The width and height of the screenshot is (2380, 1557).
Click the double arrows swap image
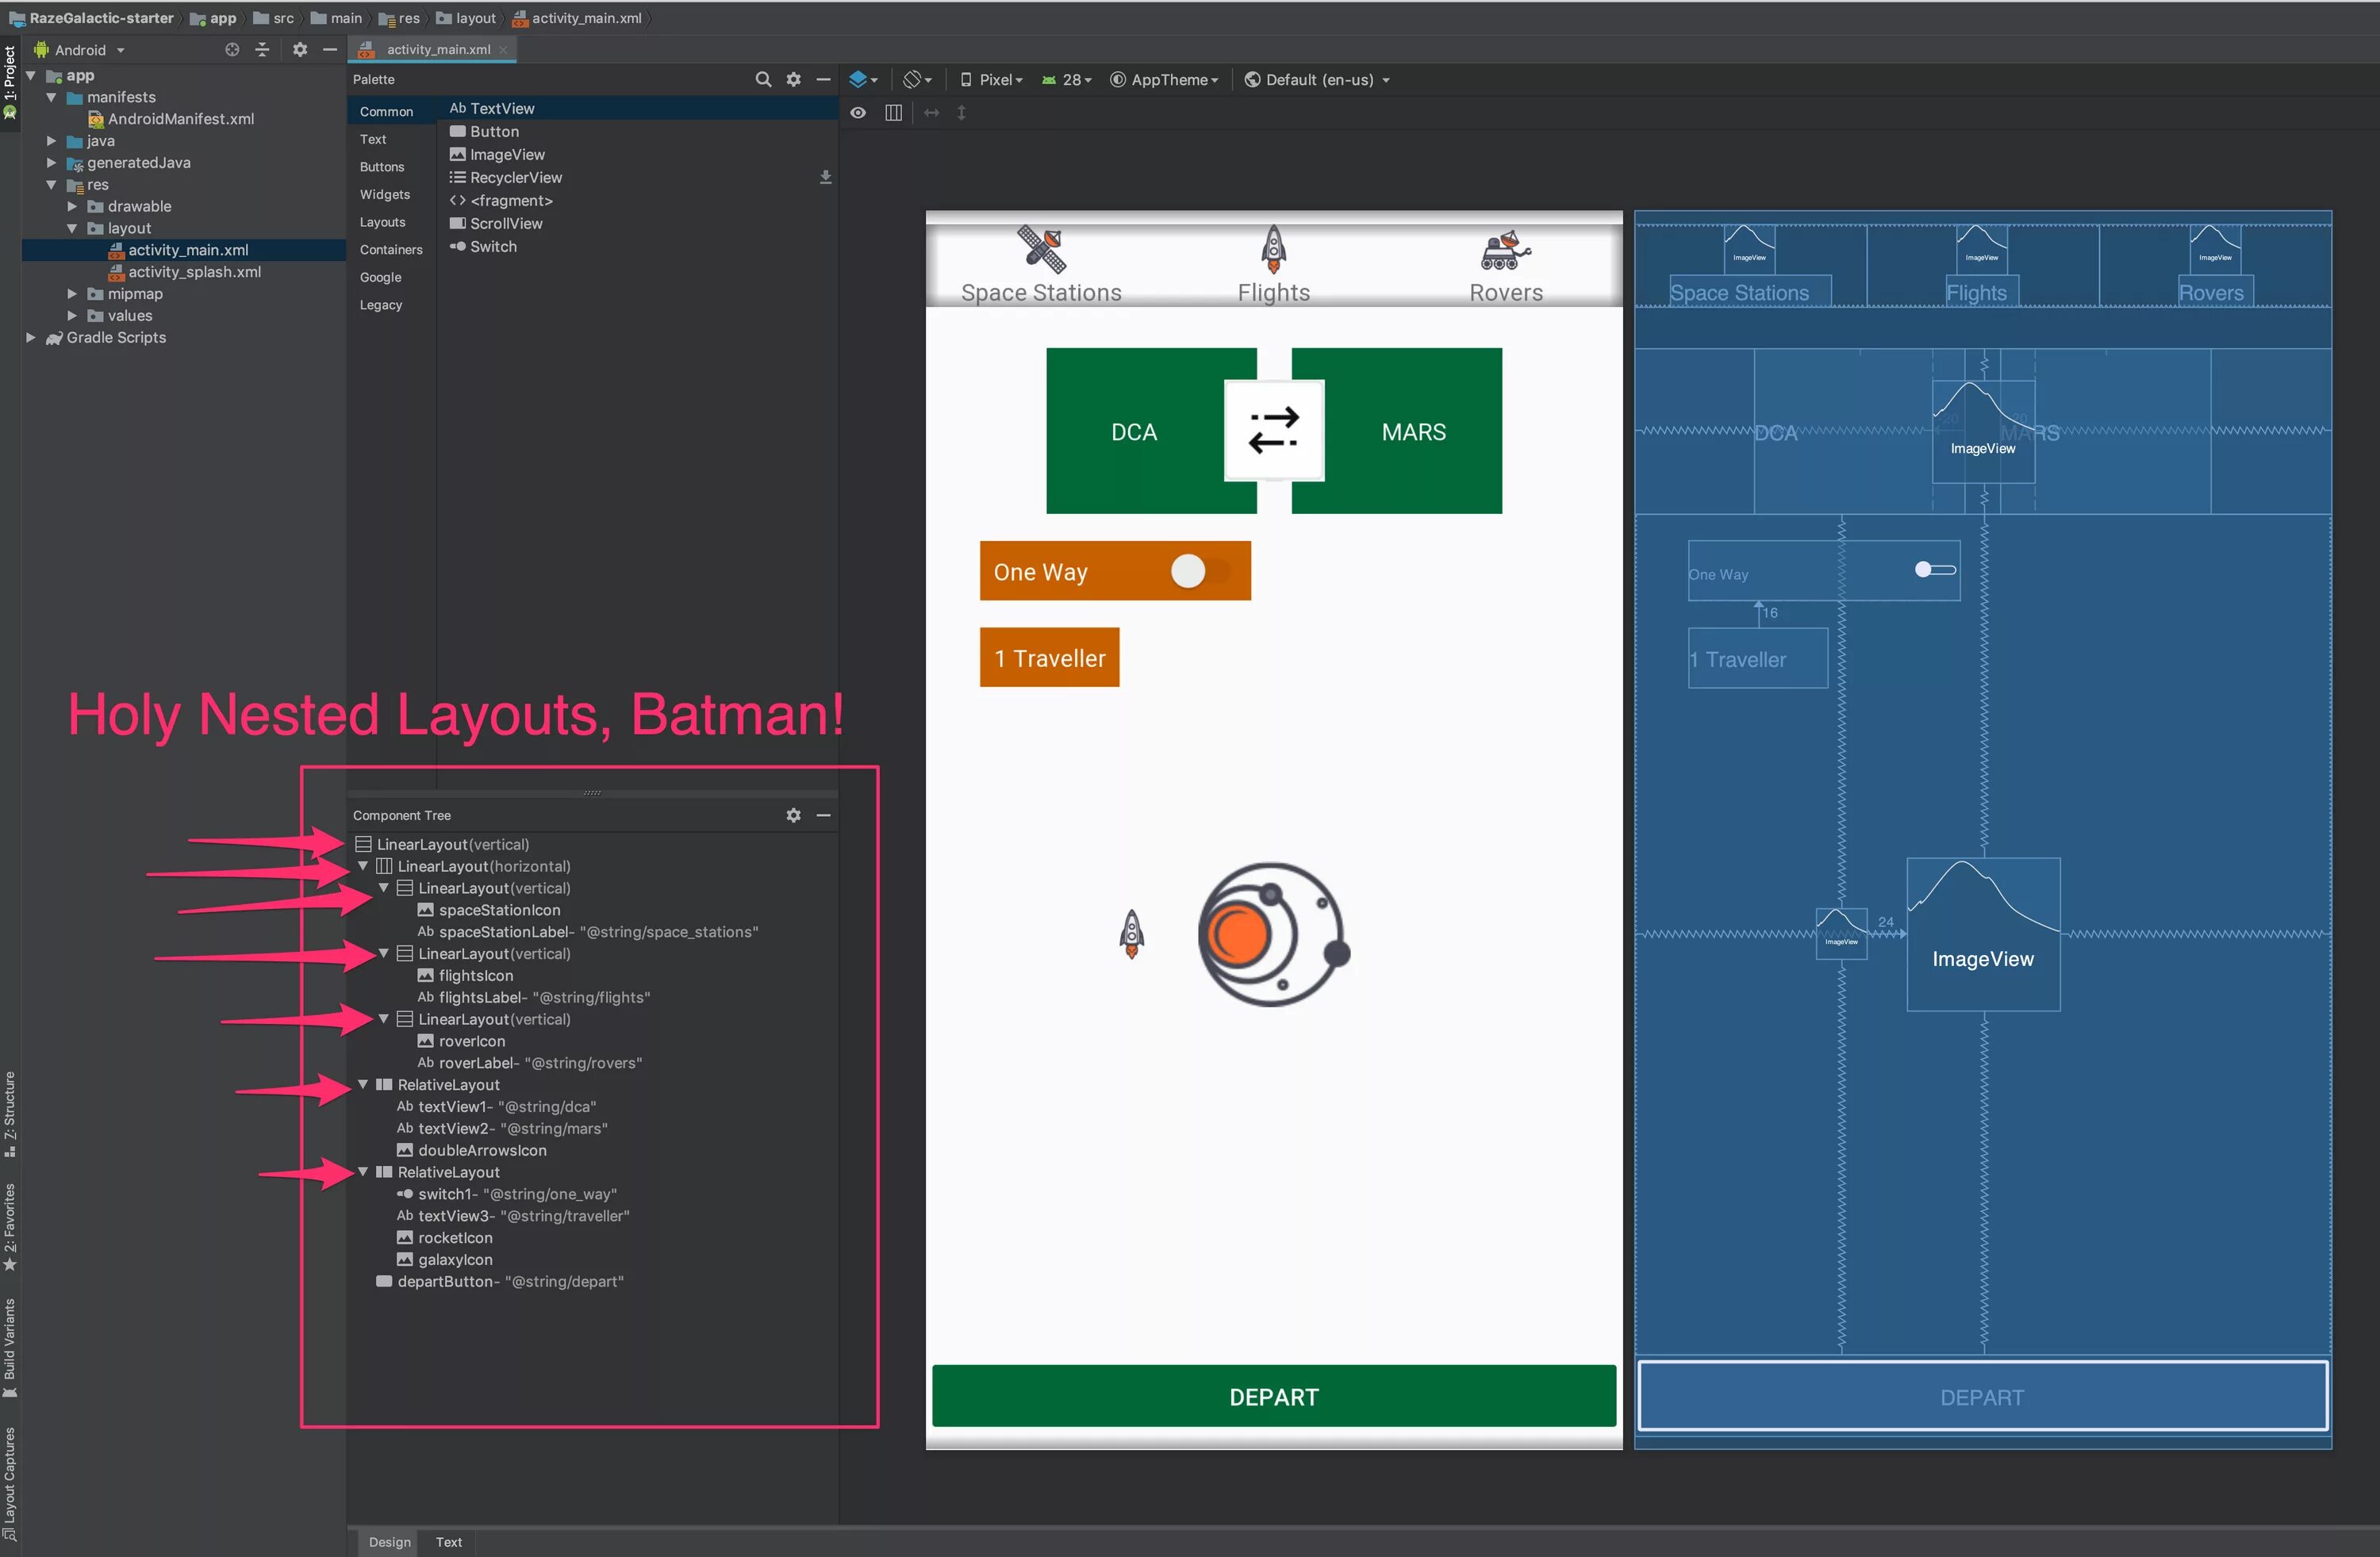point(1274,431)
